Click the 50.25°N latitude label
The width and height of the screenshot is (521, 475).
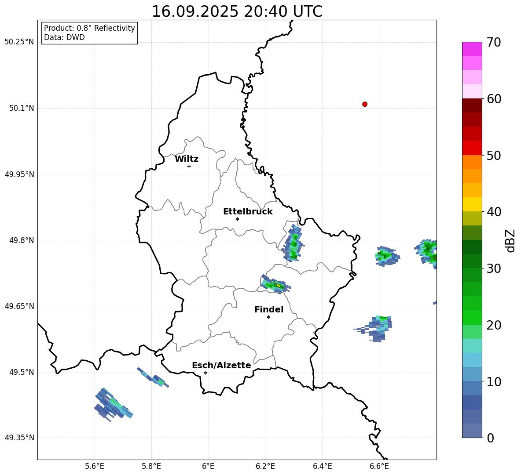click(19, 42)
